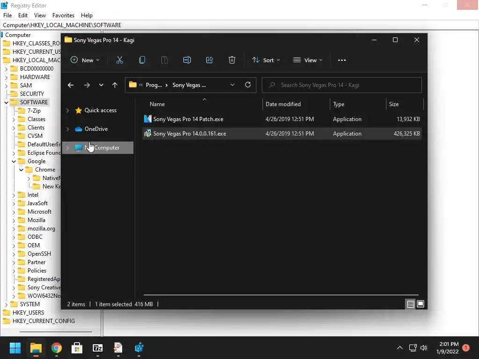Click the Paste icon in Explorer toolbar
479x359 pixels.
click(164, 60)
